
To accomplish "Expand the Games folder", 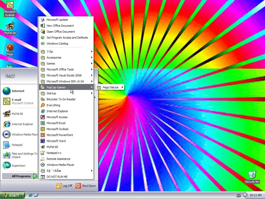I will pyautogui.click(x=66, y=63).
